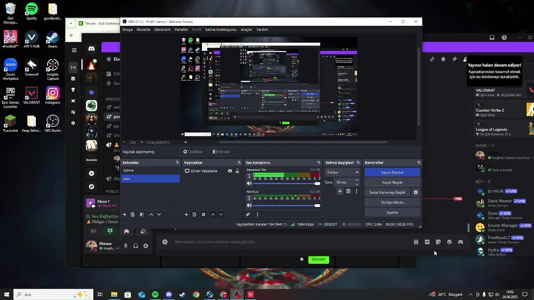
Task: Open Düzenle menu in OBS
Action: tap(144, 30)
